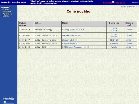The height and width of the screenshot is (104, 139).
Task: Open the Kontakt sidebar item
Action: [7, 12]
